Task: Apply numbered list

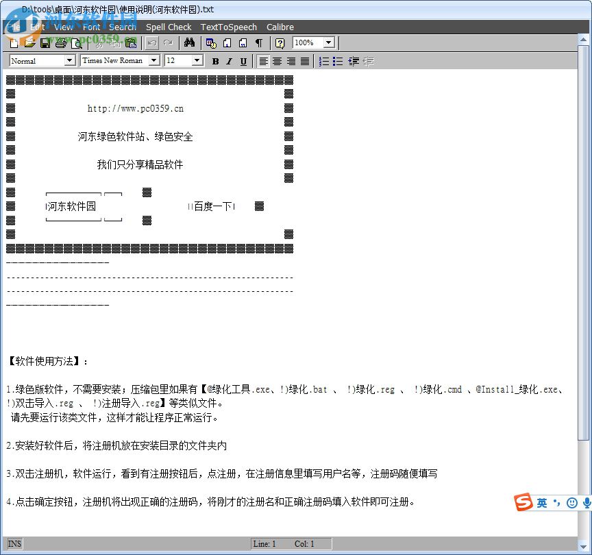Action: click(x=323, y=61)
